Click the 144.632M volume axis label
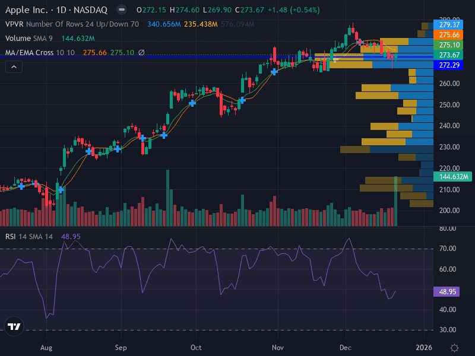The height and width of the screenshot is (356, 475). tap(452, 176)
